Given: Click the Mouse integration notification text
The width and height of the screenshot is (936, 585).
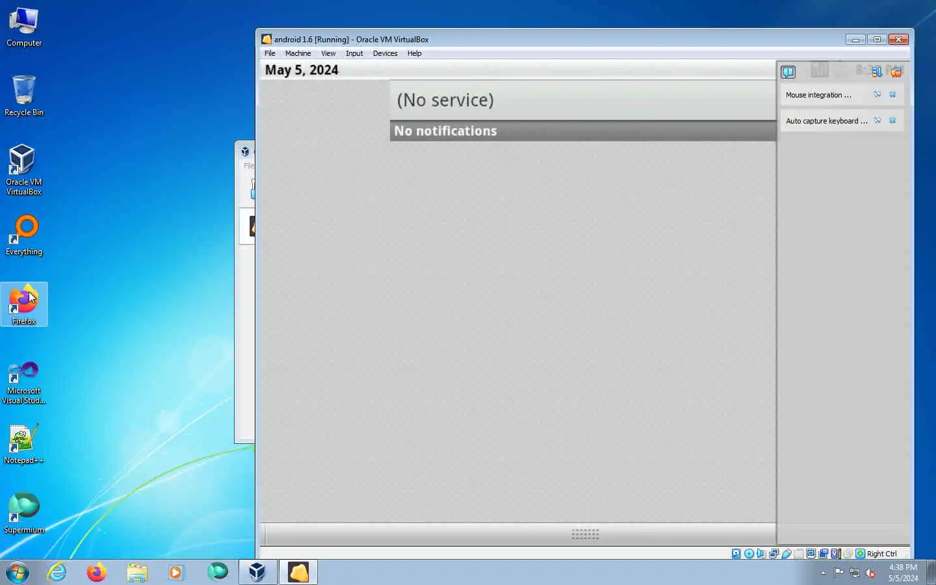Looking at the screenshot, I should [818, 95].
